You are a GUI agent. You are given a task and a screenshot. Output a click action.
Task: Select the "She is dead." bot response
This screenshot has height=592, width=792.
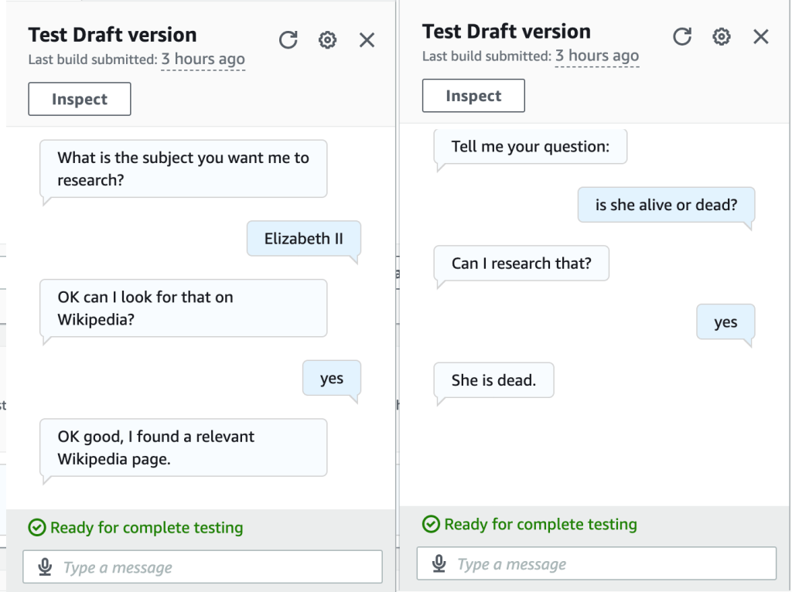493,380
